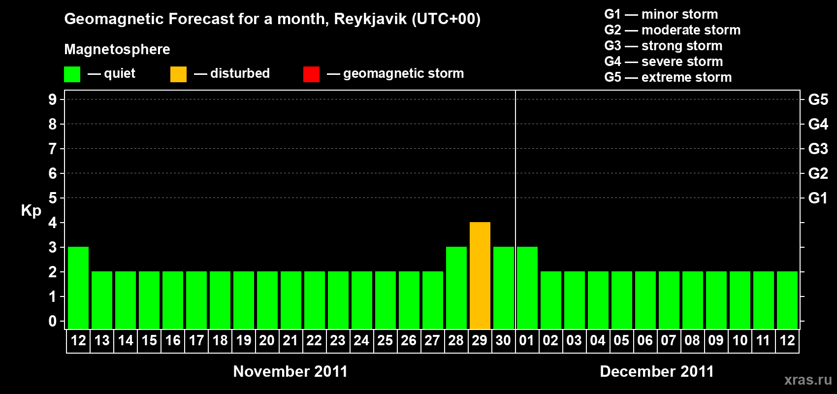This screenshot has height=394, width=837.
Task: Select the green bar for November 12
Action: tap(78, 288)
